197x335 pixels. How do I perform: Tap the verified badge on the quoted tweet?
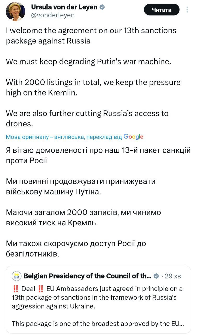pos(156,276)
